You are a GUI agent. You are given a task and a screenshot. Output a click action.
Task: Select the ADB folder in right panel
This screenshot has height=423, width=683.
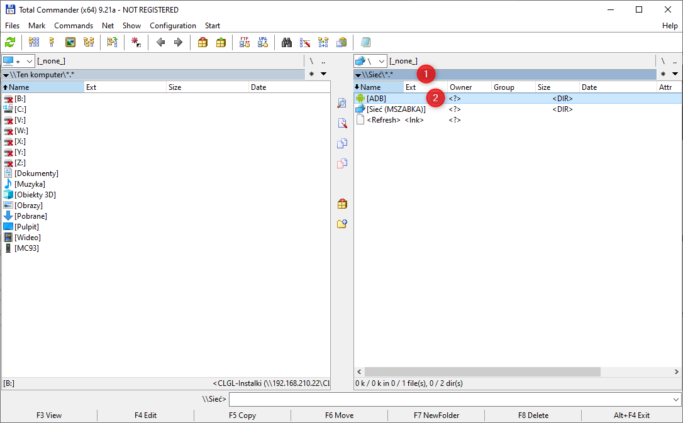click(376, 99)
